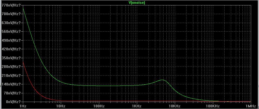Select the 100KHz frequency axis label
Screen dimensions: 259x109
pos(212,106)
